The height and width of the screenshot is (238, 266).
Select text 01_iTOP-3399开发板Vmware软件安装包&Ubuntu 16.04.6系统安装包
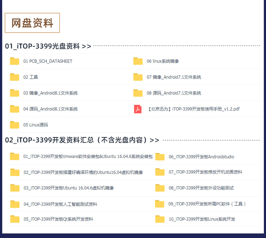point(88,156)
